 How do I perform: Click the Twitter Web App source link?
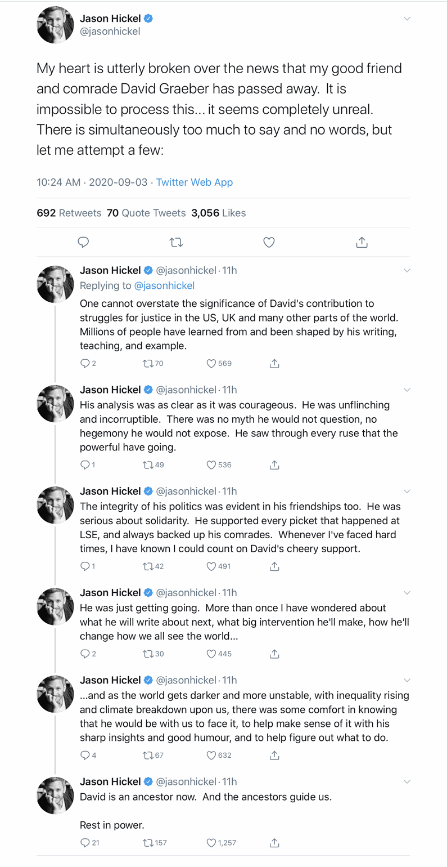(194, 182)
